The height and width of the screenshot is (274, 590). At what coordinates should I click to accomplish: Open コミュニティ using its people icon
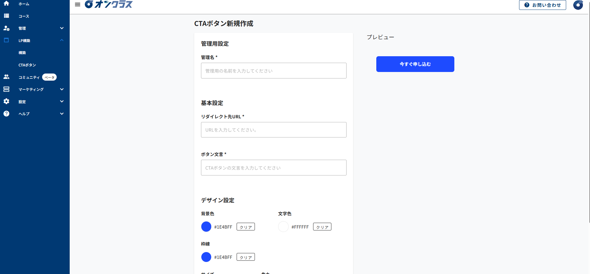(7, 77)
